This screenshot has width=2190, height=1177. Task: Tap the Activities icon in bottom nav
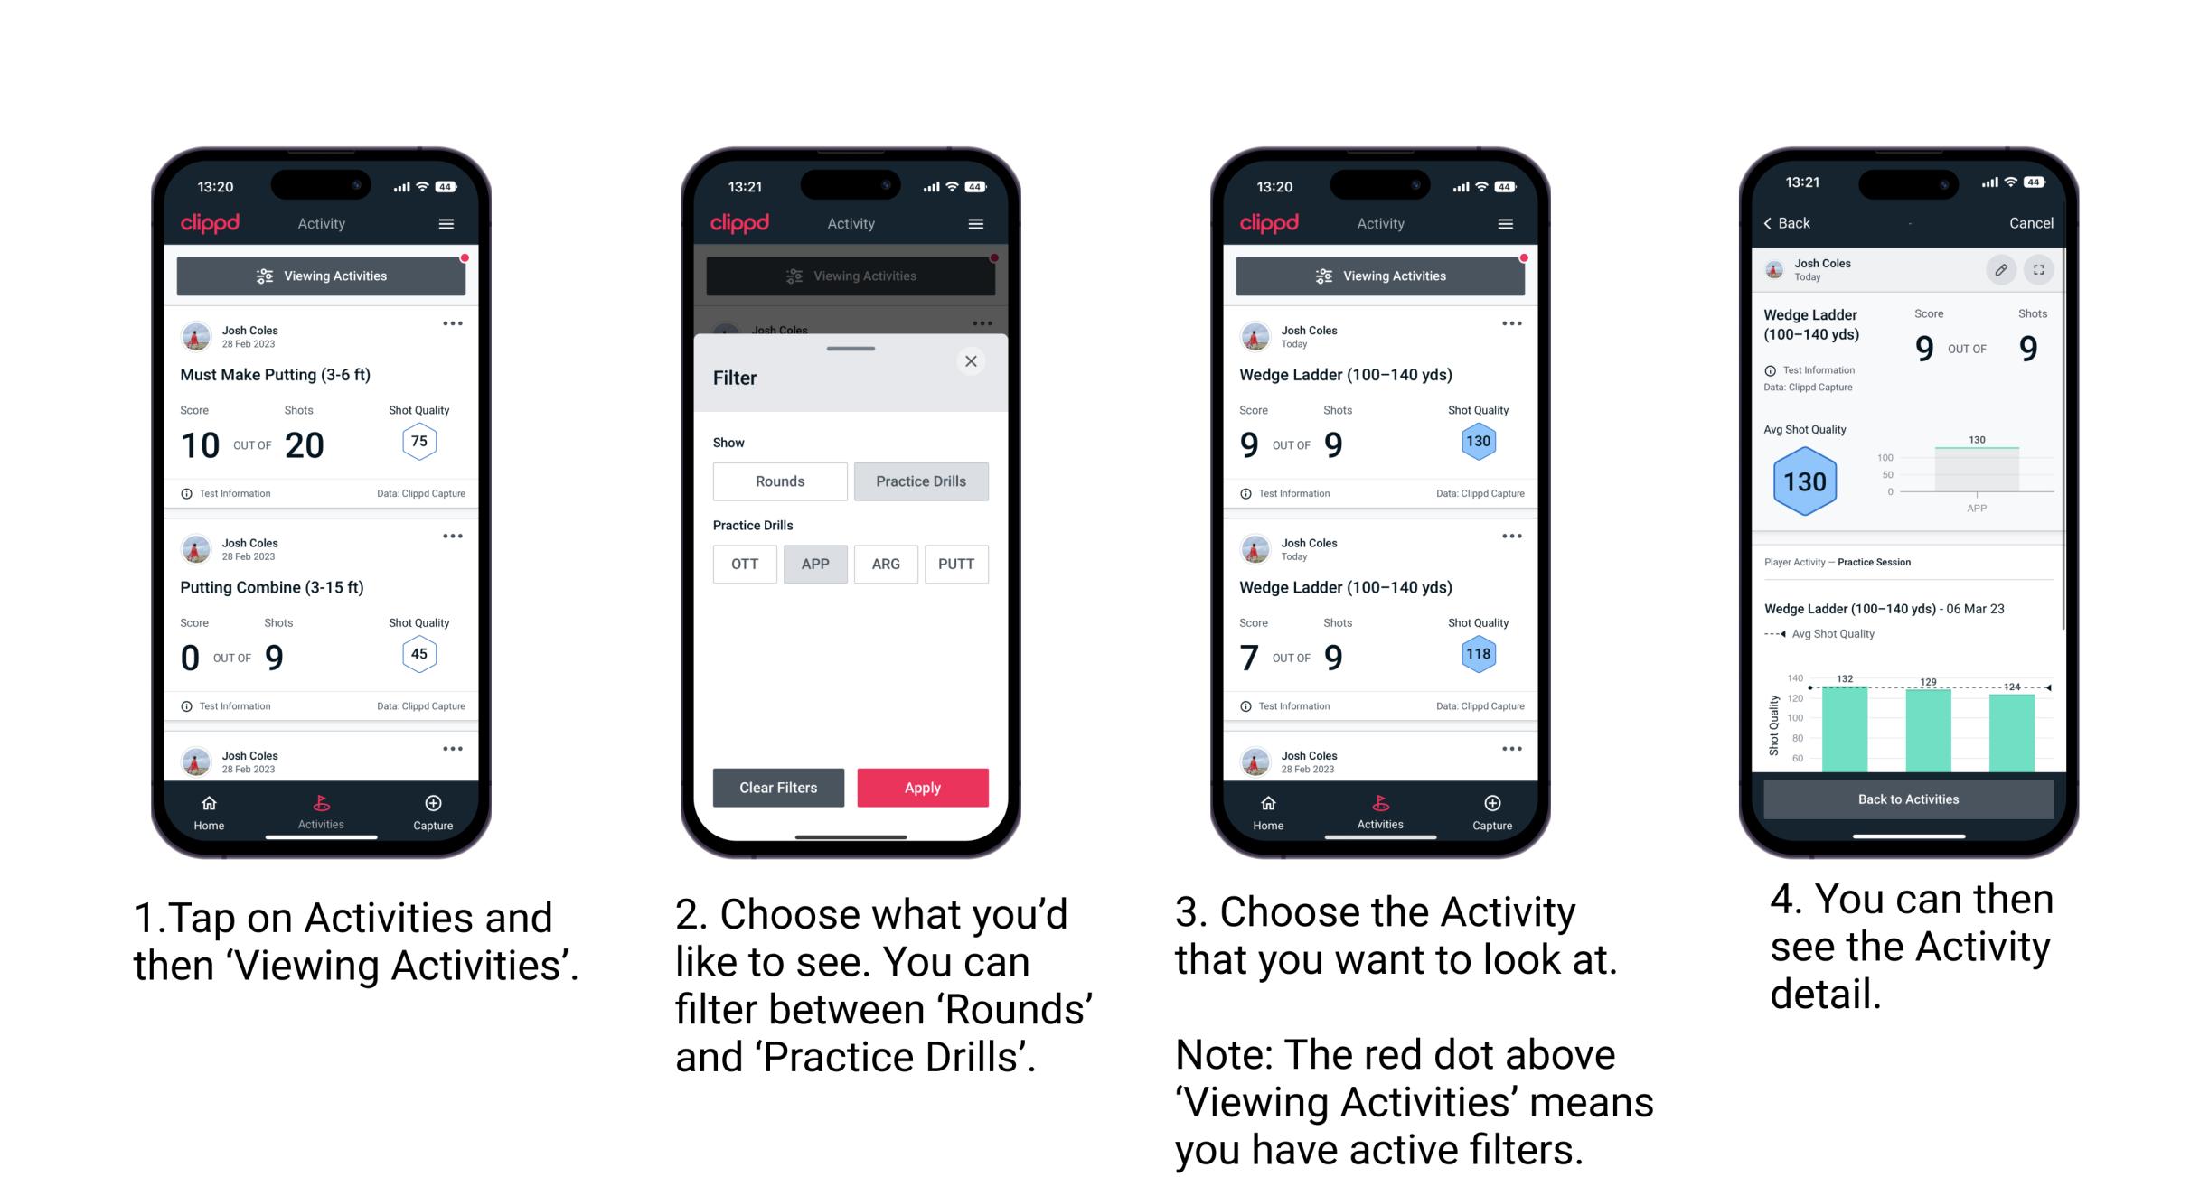click(321, 808)
